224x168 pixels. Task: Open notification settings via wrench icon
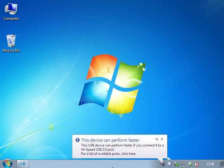click(157, 139)
